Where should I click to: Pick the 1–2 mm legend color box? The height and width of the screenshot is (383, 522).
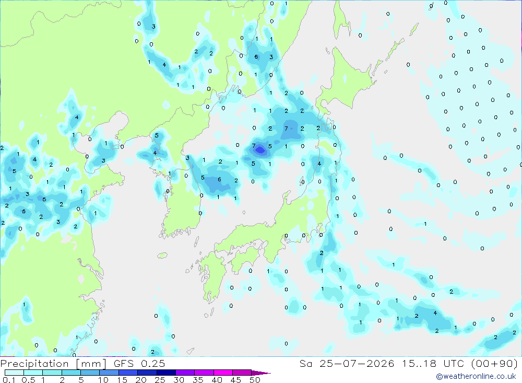[x=52, y=373]
